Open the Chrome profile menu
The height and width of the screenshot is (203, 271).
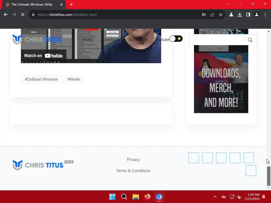pyautogui.click(x=257, y=15)
